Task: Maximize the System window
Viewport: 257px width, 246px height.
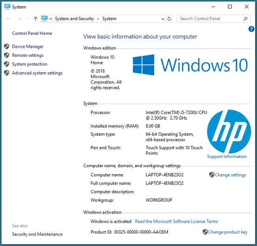Action: click(x=230, y=7)
